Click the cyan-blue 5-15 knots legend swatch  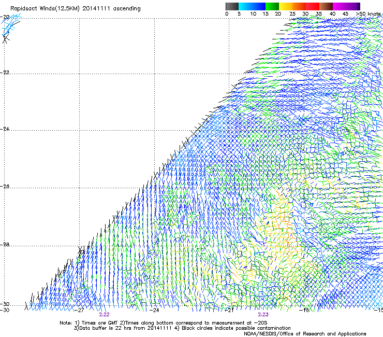point(252,6)
